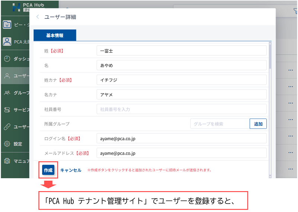Click the bottommost ellipsis menu in background list
The width and height of the screenshot is (298, 212).
coord(291,169)
